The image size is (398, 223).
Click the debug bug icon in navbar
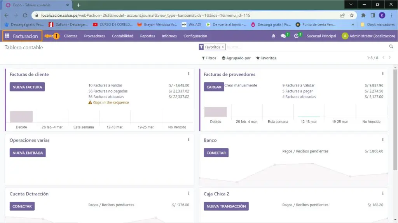(273, 36)
